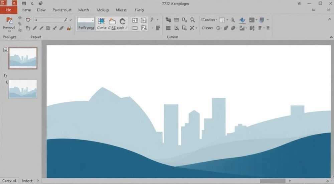Screen dimensions: 334x184
Task: Select the blue grid icon above Cimle
Action: 102,21
